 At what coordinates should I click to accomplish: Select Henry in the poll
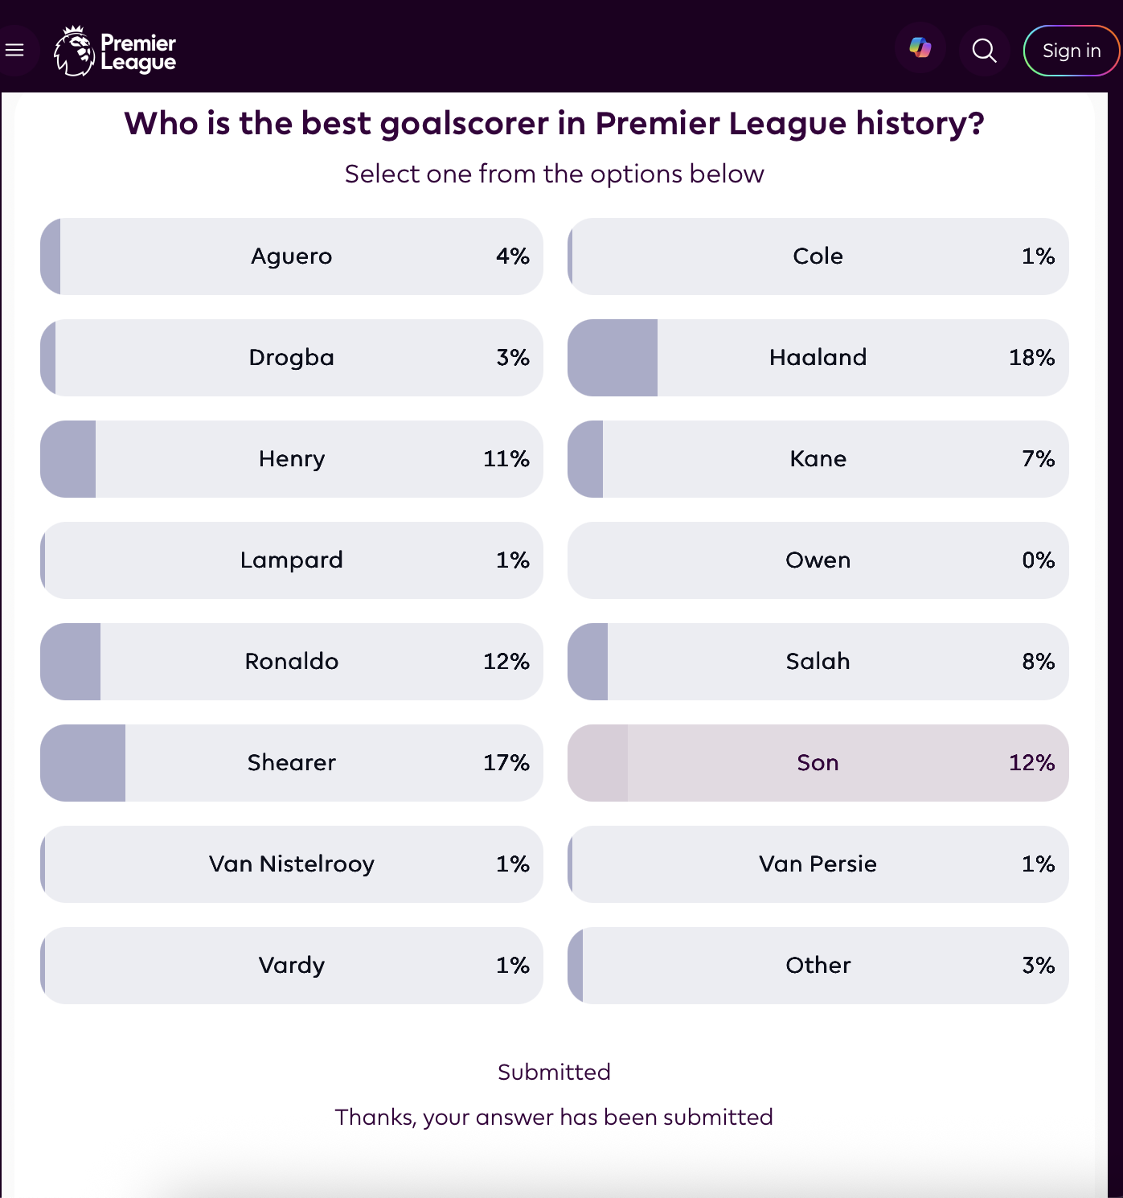click(x=292, y=459)
